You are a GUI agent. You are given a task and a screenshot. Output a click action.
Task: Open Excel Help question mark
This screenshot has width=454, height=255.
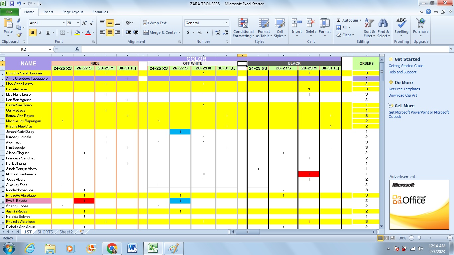(x=428, y=12)
